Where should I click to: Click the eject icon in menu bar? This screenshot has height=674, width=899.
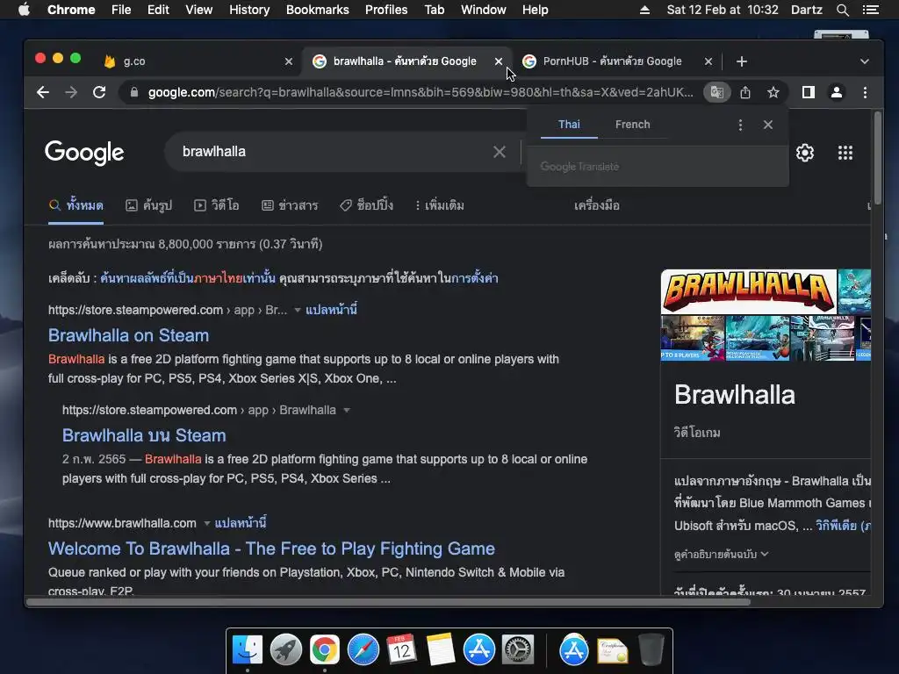click(x=645, y=10)
